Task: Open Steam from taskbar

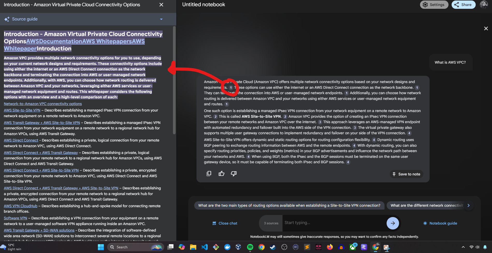Action: (x=273, y=247)
